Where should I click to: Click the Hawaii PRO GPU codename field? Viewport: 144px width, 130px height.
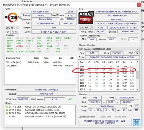click(117, 19)
